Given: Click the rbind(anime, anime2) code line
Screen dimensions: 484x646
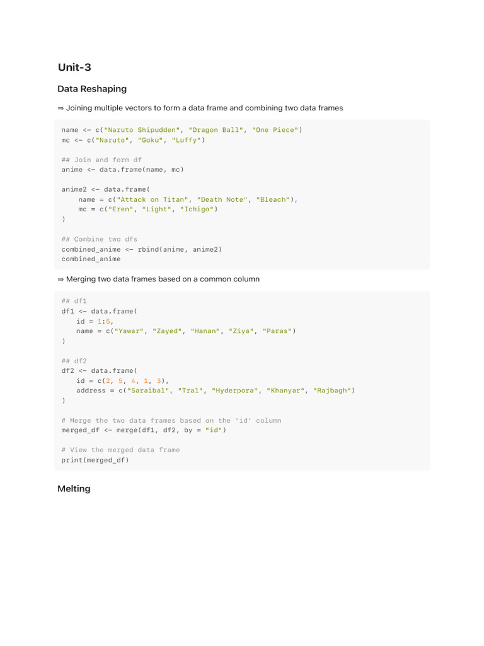Looking at the screenshot, I should pos(142,249).
